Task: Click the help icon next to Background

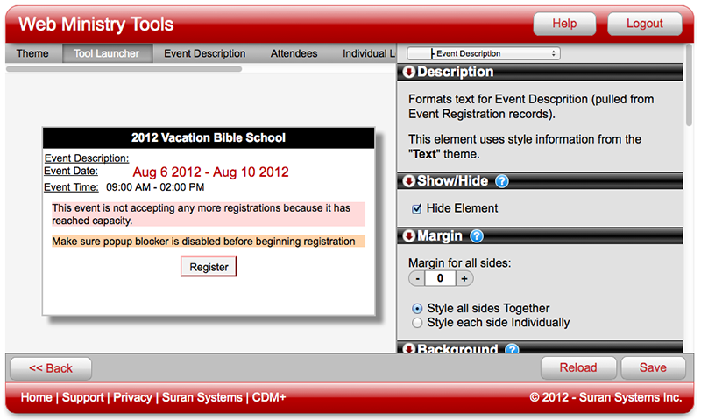Action: 512,350
